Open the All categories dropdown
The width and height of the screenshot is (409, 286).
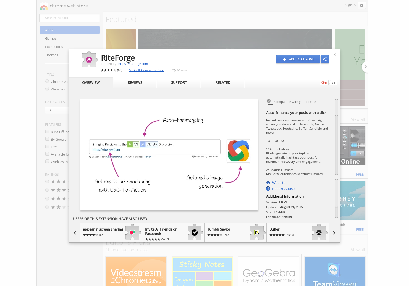pos(57,110)
